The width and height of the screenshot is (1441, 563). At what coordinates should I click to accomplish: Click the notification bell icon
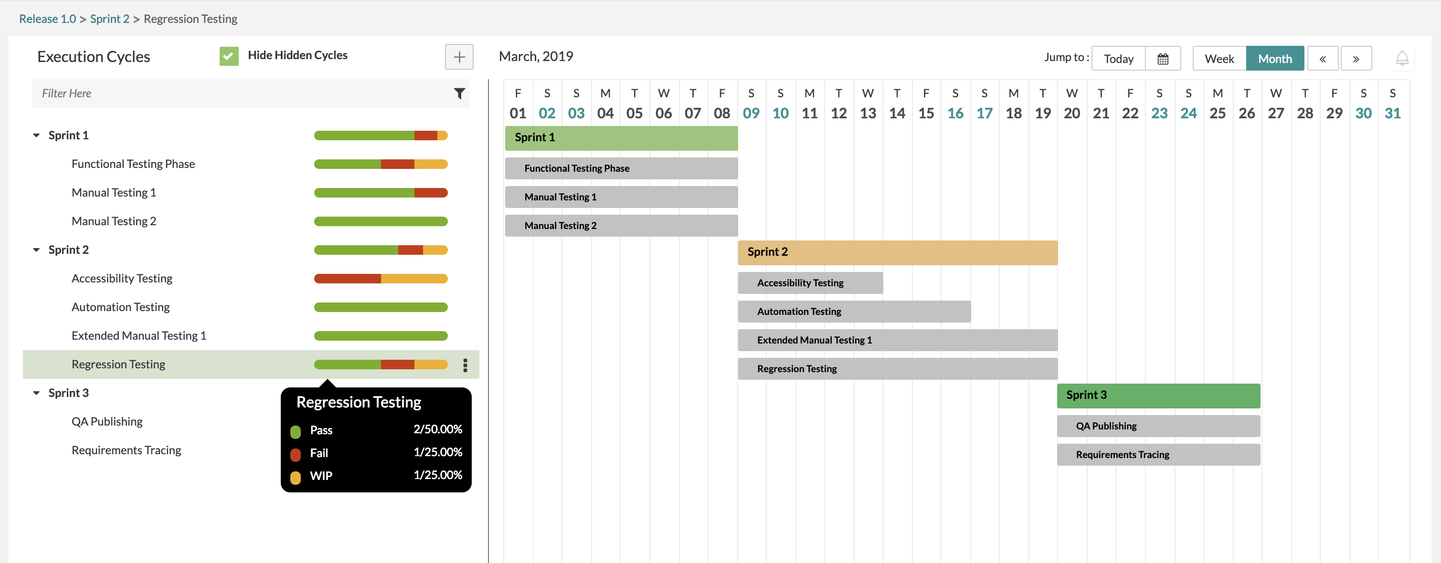(x=1402, y=58)
